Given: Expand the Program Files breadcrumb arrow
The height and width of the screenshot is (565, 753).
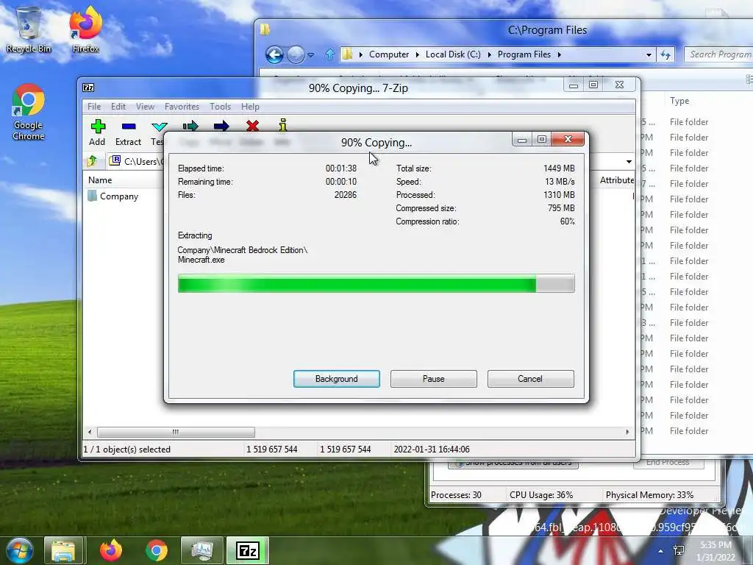Looking at the screenshot, I should tap(560, 54).
